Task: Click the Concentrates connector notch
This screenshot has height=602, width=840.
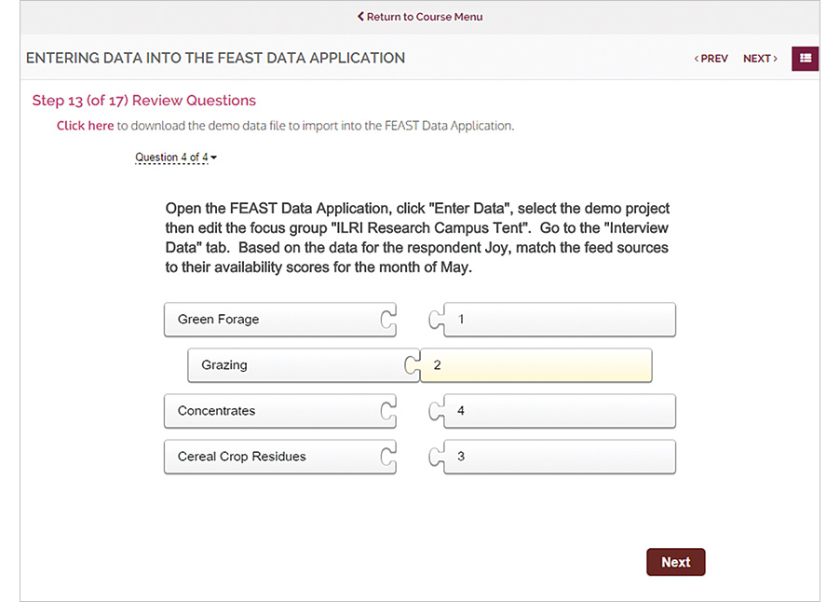Action: tap(388, 411)
